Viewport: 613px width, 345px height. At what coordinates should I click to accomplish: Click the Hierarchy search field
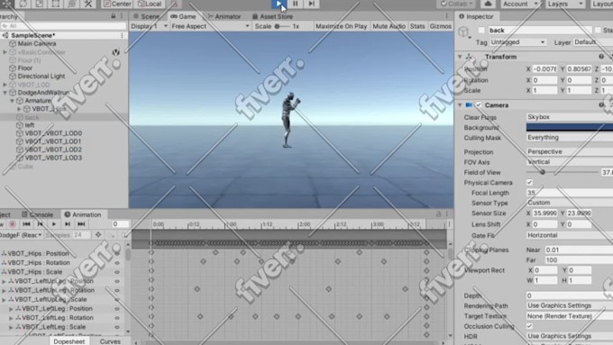63,26
